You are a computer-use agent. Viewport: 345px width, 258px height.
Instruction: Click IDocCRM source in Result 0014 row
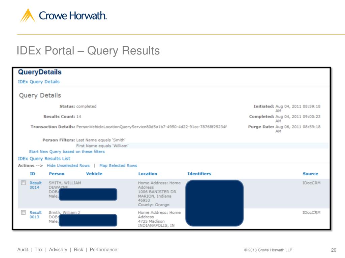pos(311,183)
